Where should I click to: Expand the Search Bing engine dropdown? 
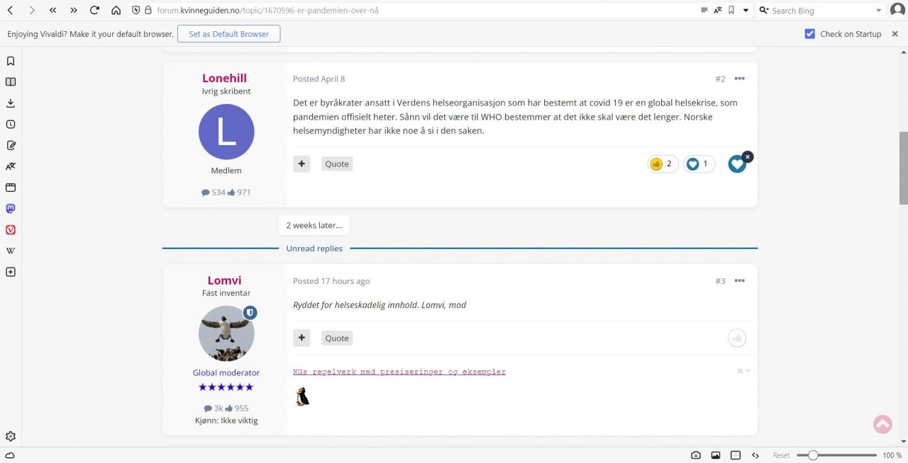point(878,11)
